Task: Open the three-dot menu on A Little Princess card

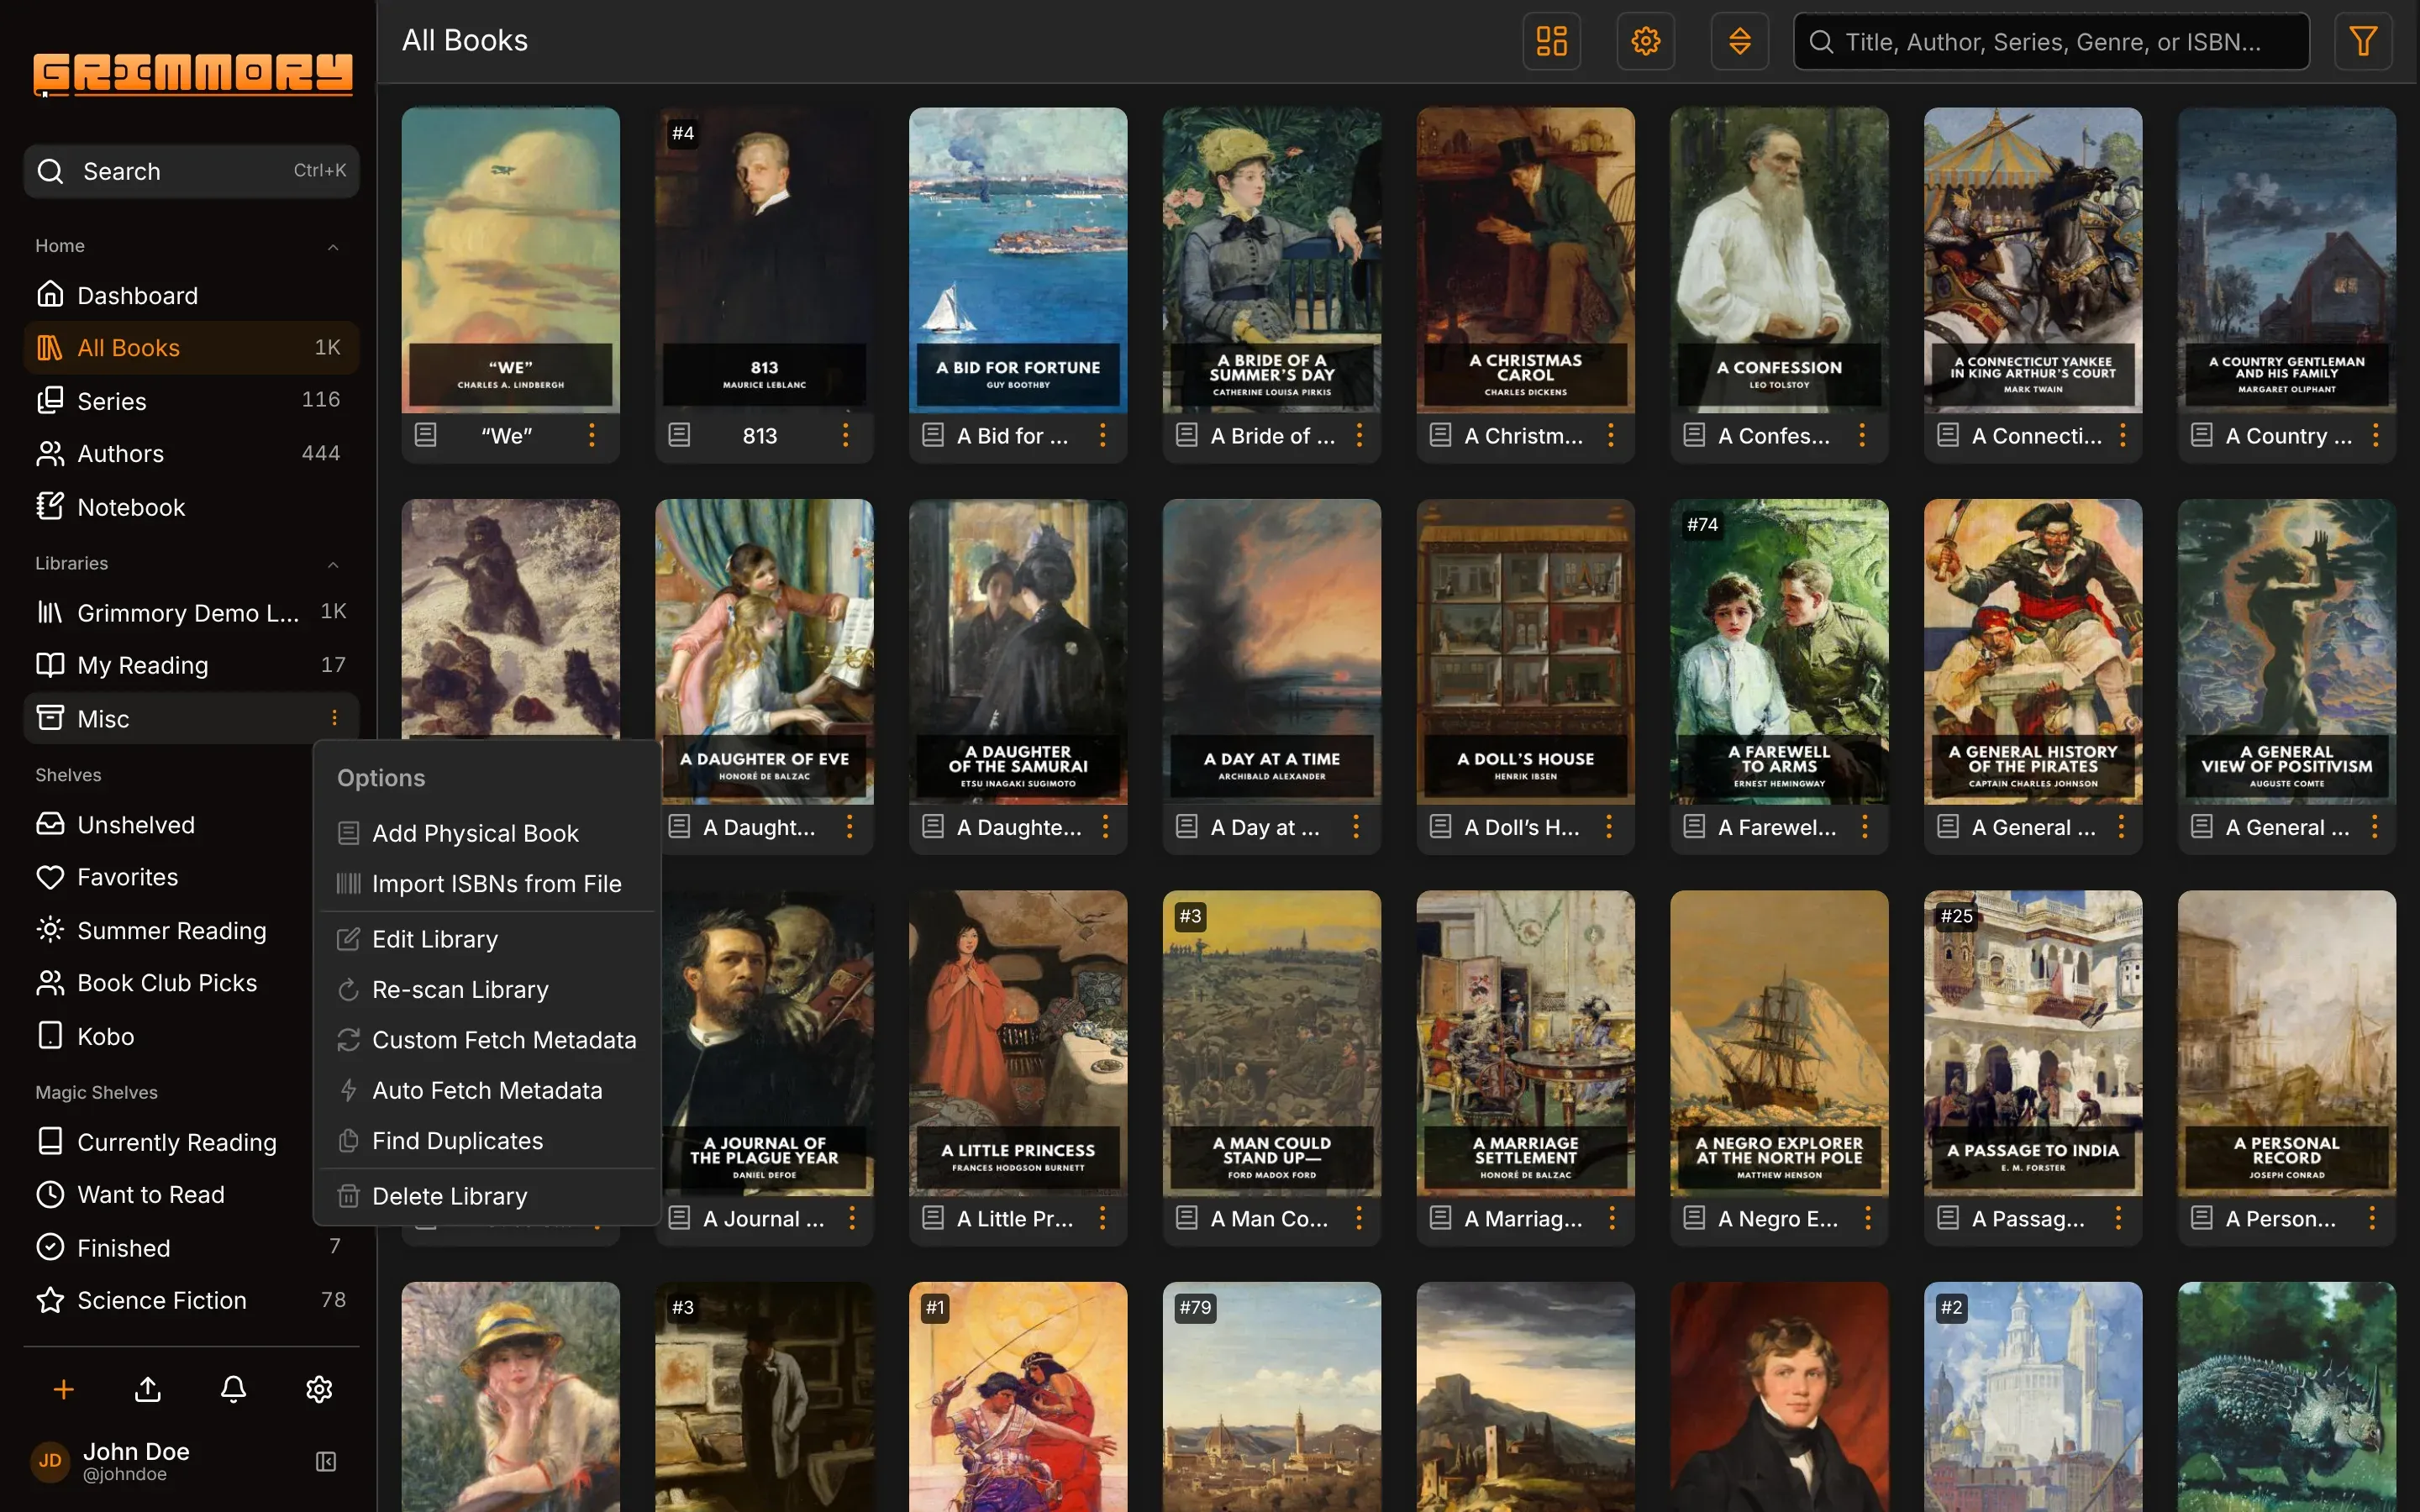Action: click(x=1102, y=1218)
